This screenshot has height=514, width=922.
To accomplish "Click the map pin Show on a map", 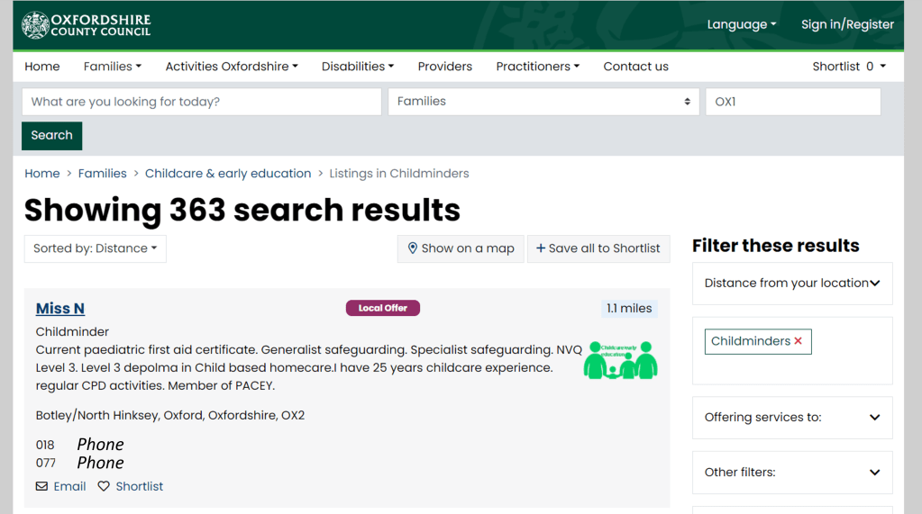I will pyautogui.click(x=413, y=248).
